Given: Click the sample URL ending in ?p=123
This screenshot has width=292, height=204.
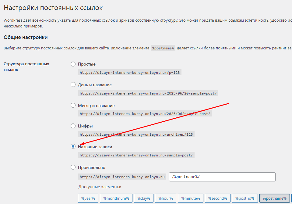Looking at the screenshot, I should click(130, 73).
